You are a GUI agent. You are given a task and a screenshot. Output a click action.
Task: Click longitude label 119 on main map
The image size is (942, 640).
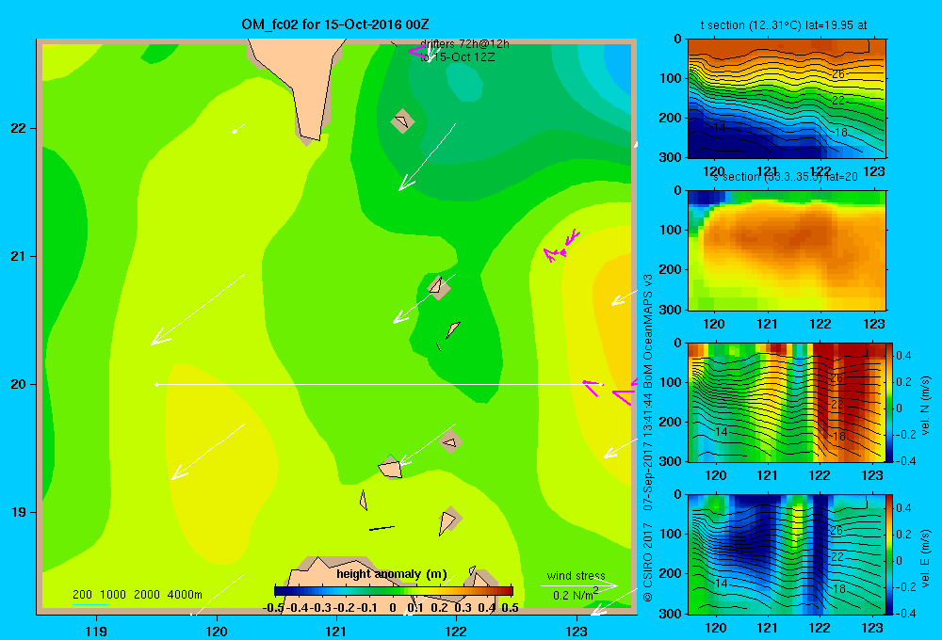(x=96, y=631)
